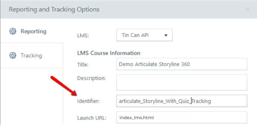The height and width of the screenshot is (127, 257).
Task: Click into the Title input field
Action: coord(182,64)
